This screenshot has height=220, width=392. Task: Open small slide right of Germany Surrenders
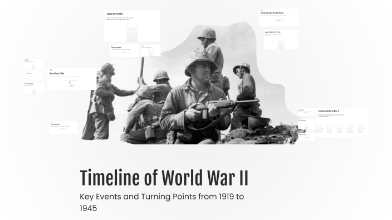(x=150, y=51)
